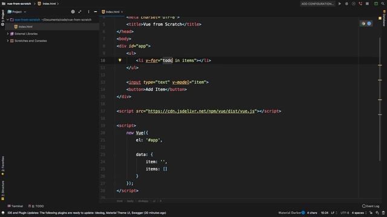Open the Favorites side tab

[2, 166]
